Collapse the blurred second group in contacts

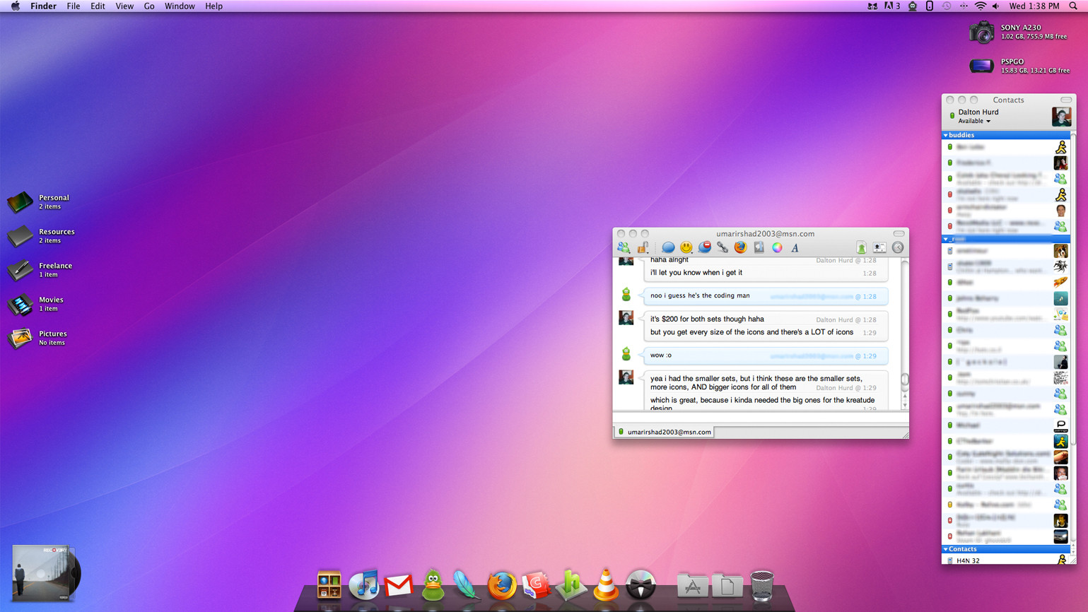(x=946, y=240)
